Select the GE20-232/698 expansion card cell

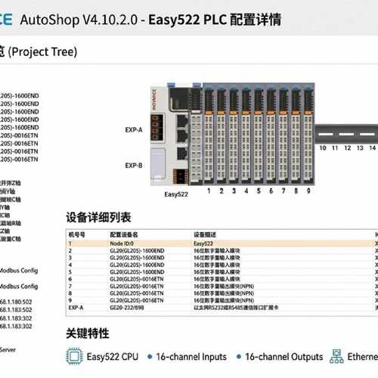click(127, 308)
